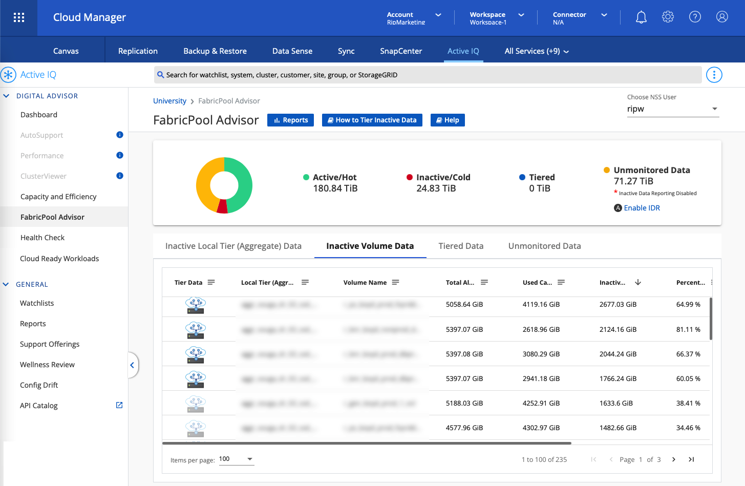Open the Tier Data column filter icon
This screenshot has height=486, width=745.
click(211, 282)
